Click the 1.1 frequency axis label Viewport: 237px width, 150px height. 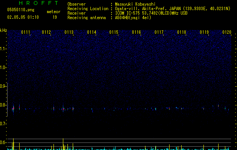(x=3, y=49)
